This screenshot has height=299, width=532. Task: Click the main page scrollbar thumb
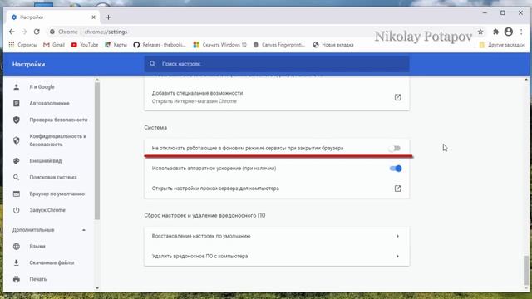click(526, 271)
